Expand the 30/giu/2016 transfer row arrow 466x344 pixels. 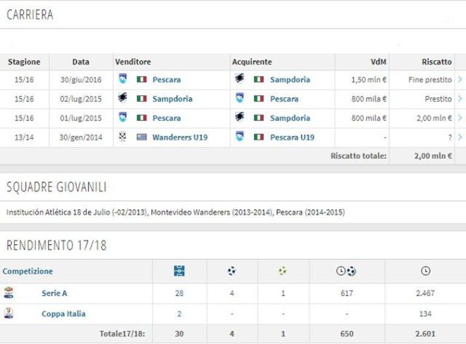click(460, 79)
